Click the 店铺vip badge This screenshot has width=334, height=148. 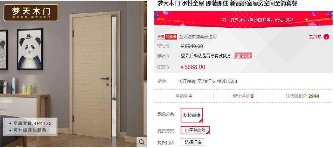(243, 56)
